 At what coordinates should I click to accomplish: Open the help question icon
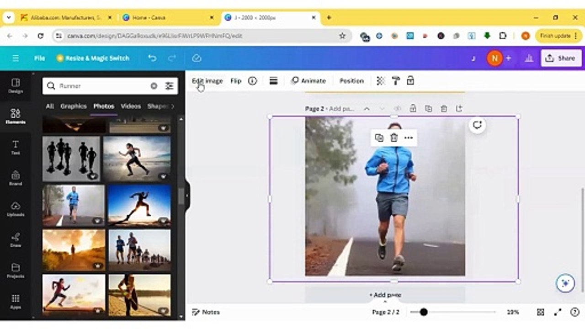[x=575, y=312]
